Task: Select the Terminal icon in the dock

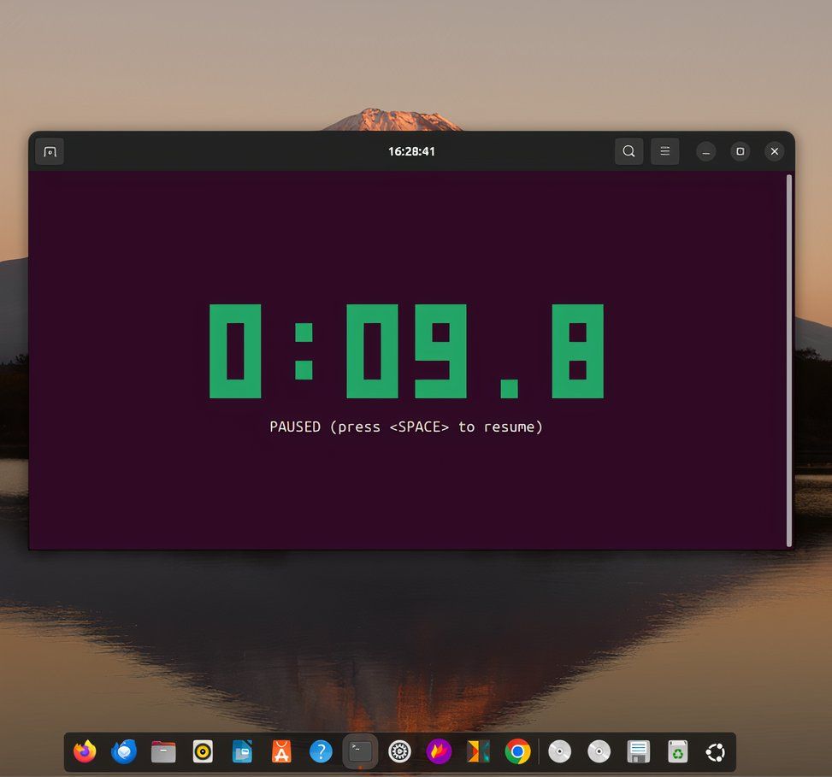Action: pos(360,752)
